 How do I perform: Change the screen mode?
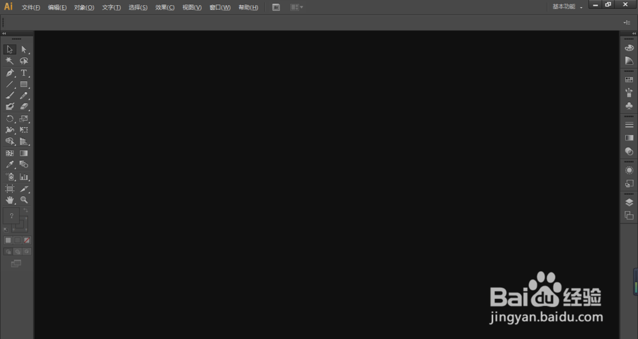click(x=17, y=264)
